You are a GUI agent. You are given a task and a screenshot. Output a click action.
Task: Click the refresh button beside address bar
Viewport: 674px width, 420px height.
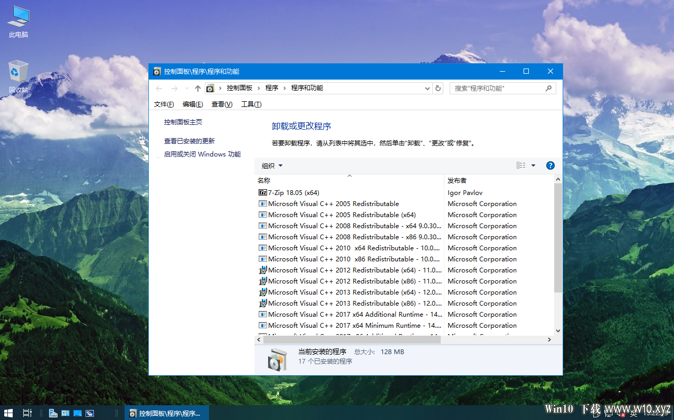tap(438, 89)
